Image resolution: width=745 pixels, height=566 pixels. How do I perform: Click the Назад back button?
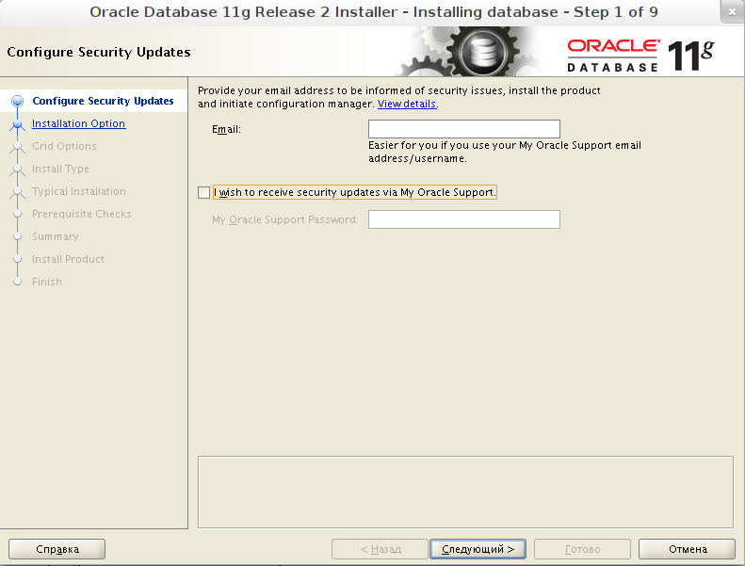381,549
